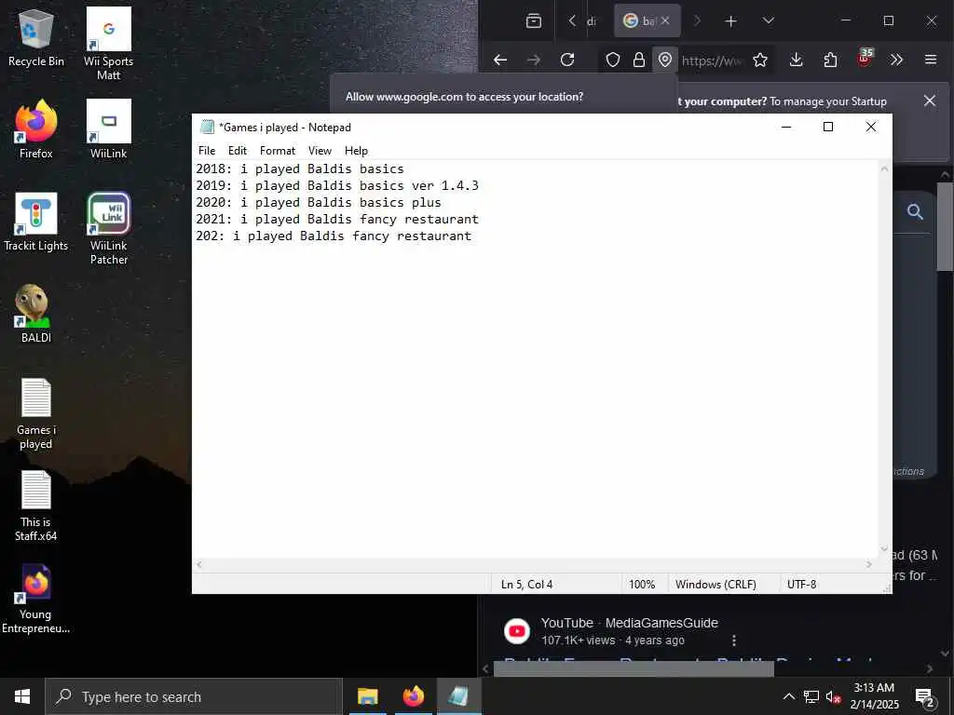954x715 pixels.
Task: Click the Google search magnifier icon
Action: coord(915,211)
